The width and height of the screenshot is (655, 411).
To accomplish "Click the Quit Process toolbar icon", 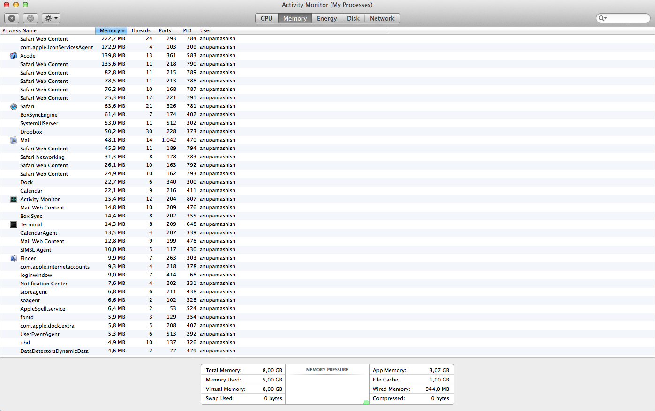I will click(12, 18).
